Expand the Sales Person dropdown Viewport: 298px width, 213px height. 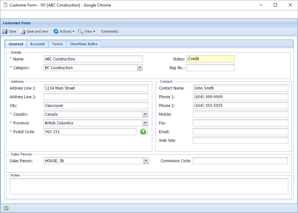(146, 161)
